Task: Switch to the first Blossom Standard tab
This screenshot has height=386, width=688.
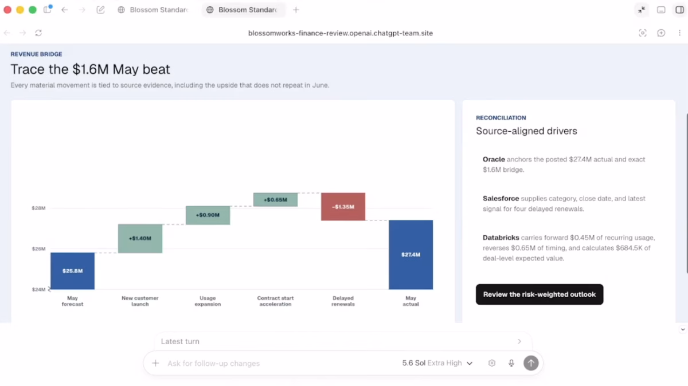Action: [153, 10]
